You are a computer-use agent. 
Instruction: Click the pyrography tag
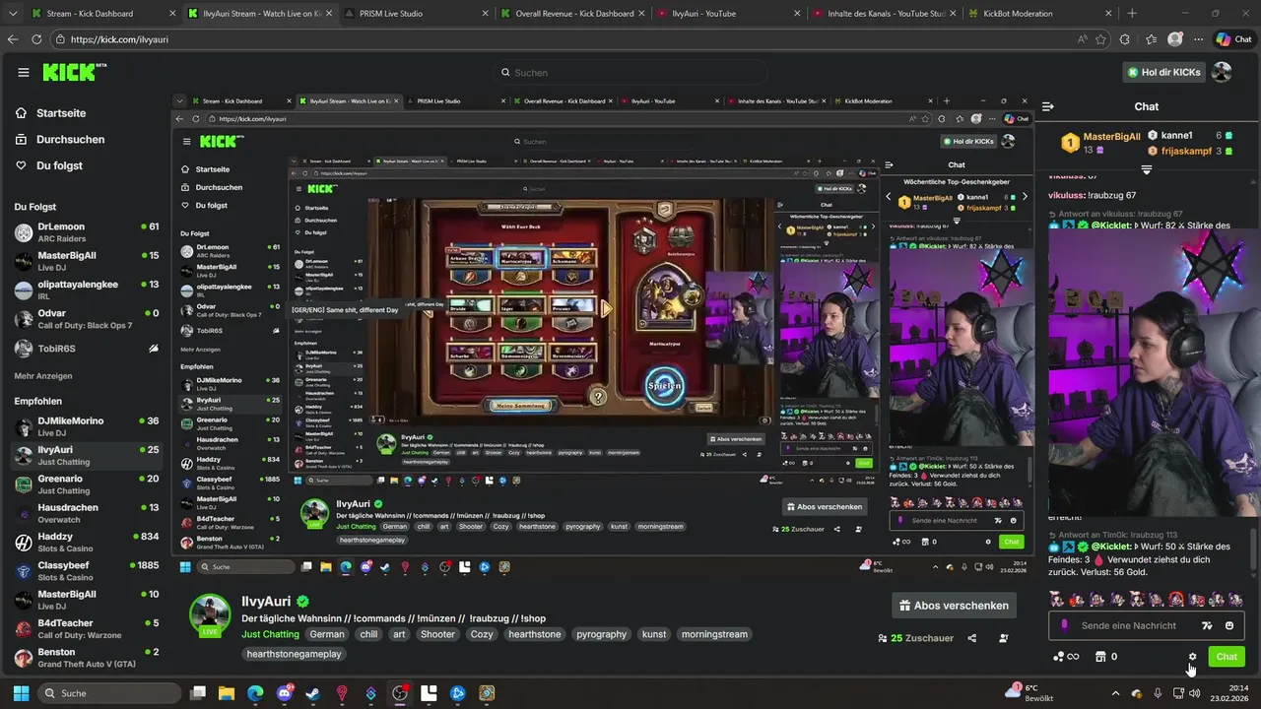(x=602, y=634)
